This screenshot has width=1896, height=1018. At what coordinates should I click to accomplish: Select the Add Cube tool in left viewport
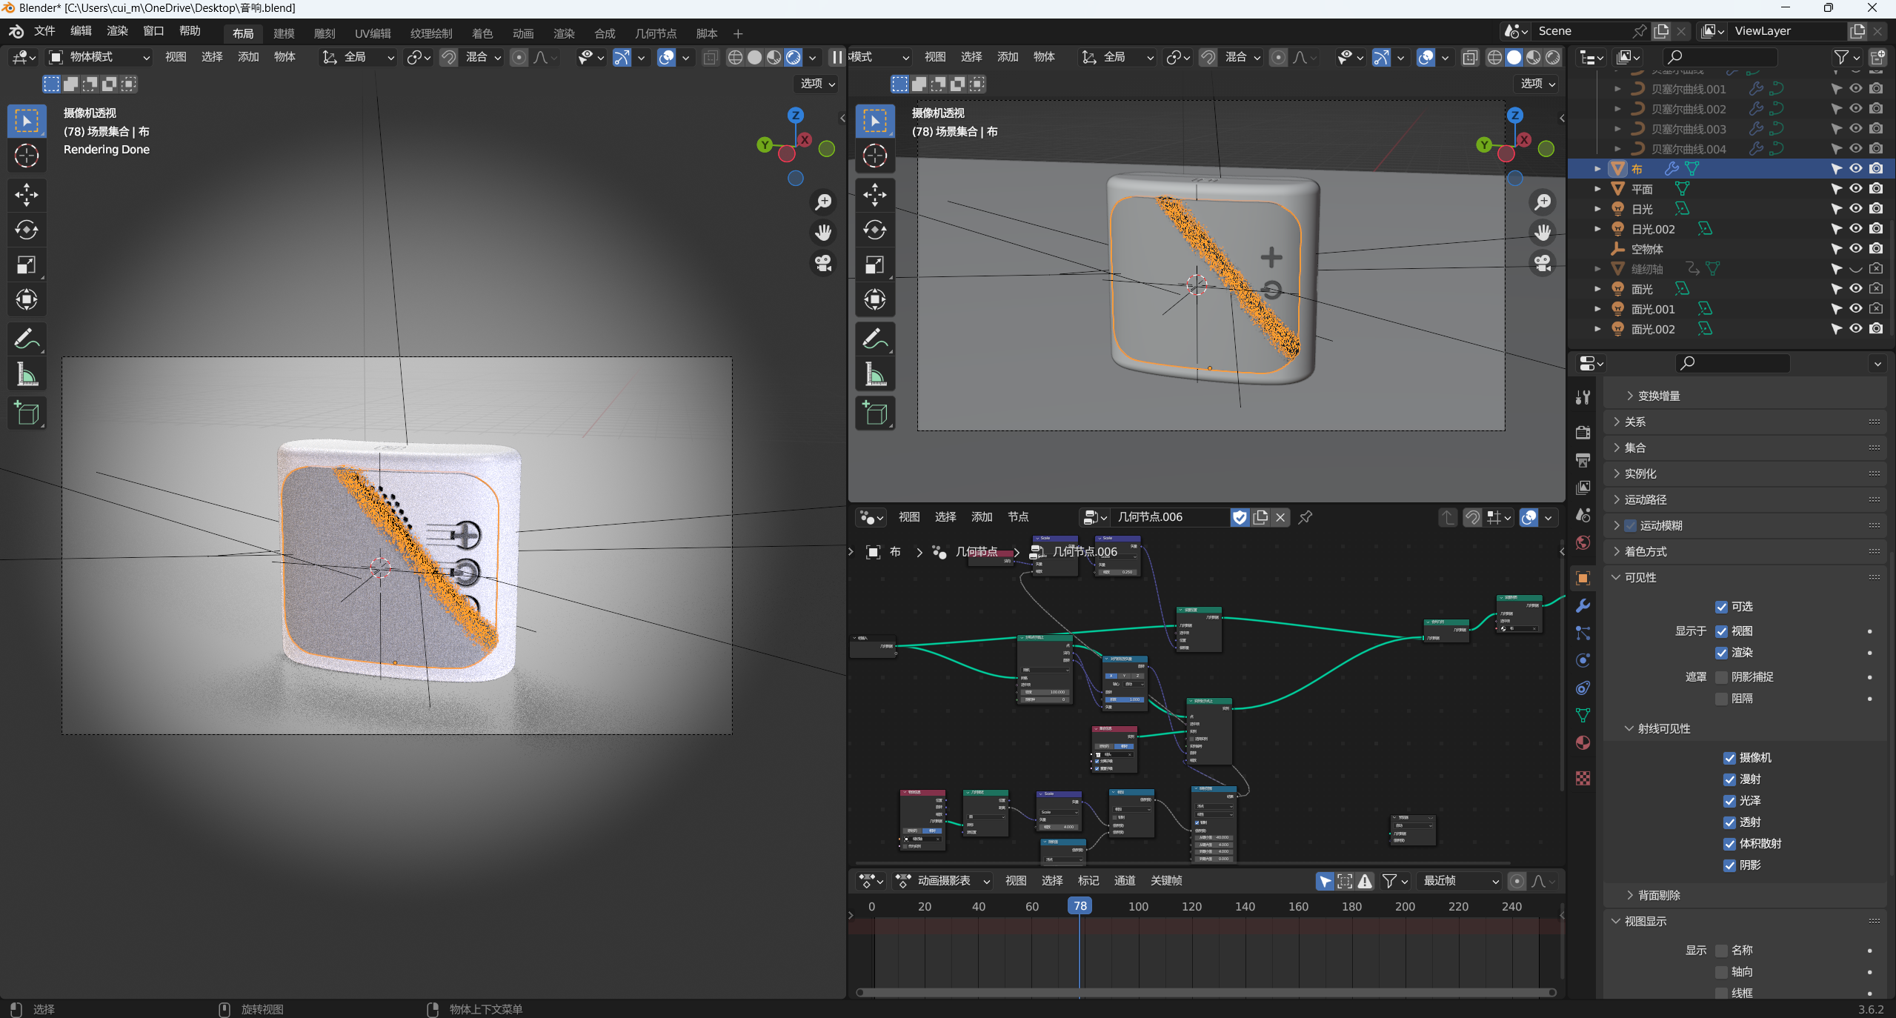pos(27,413)
